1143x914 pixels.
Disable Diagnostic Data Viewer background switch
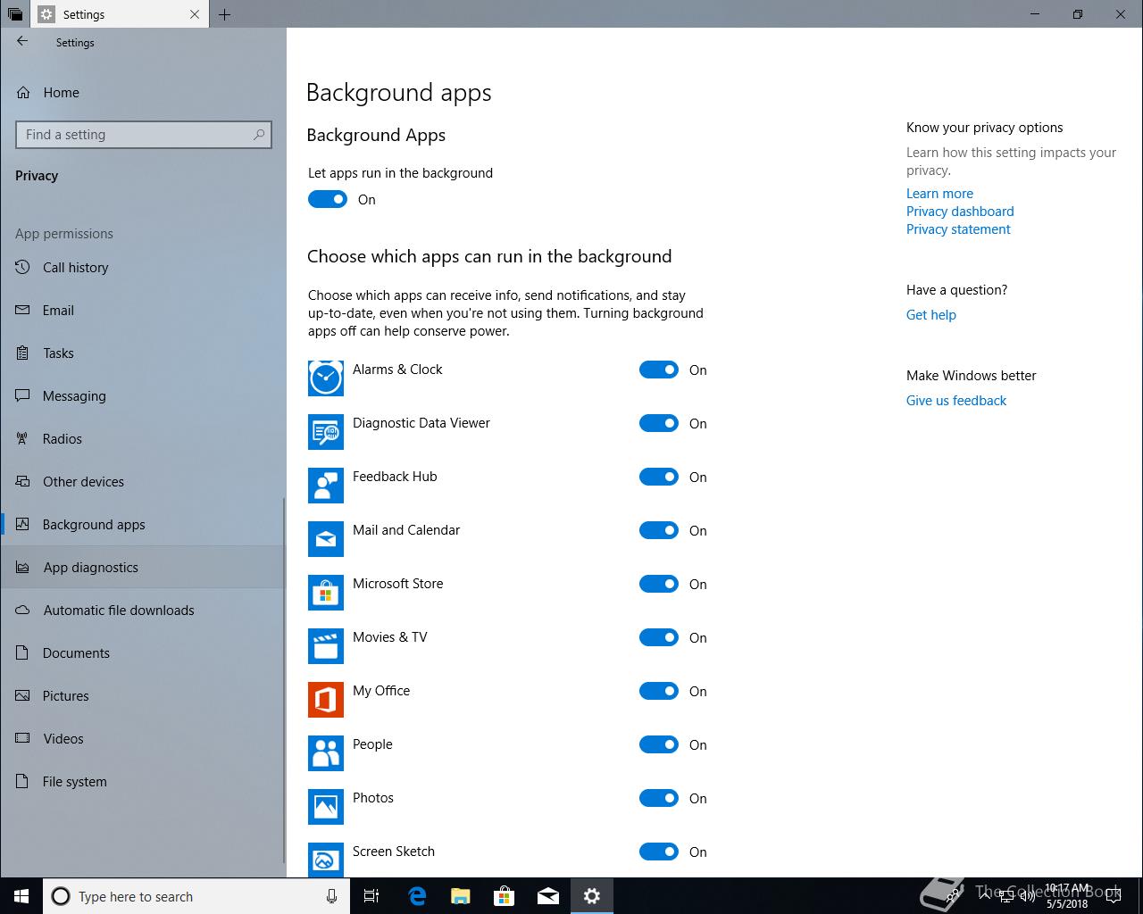659,423
